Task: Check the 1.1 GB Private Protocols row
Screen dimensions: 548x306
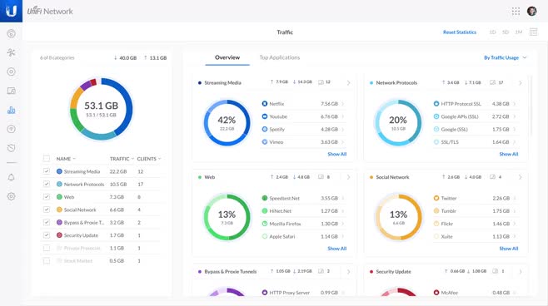Action: [x=47, y=248]
